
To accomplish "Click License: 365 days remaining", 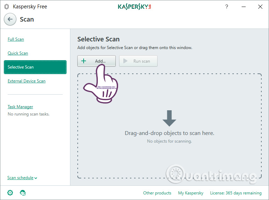I will tap(236, 193).
